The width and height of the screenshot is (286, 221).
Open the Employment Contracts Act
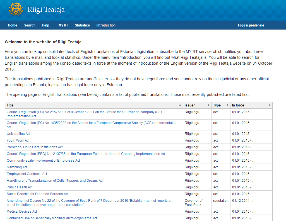pyautogui.click(x=27, y=174)
